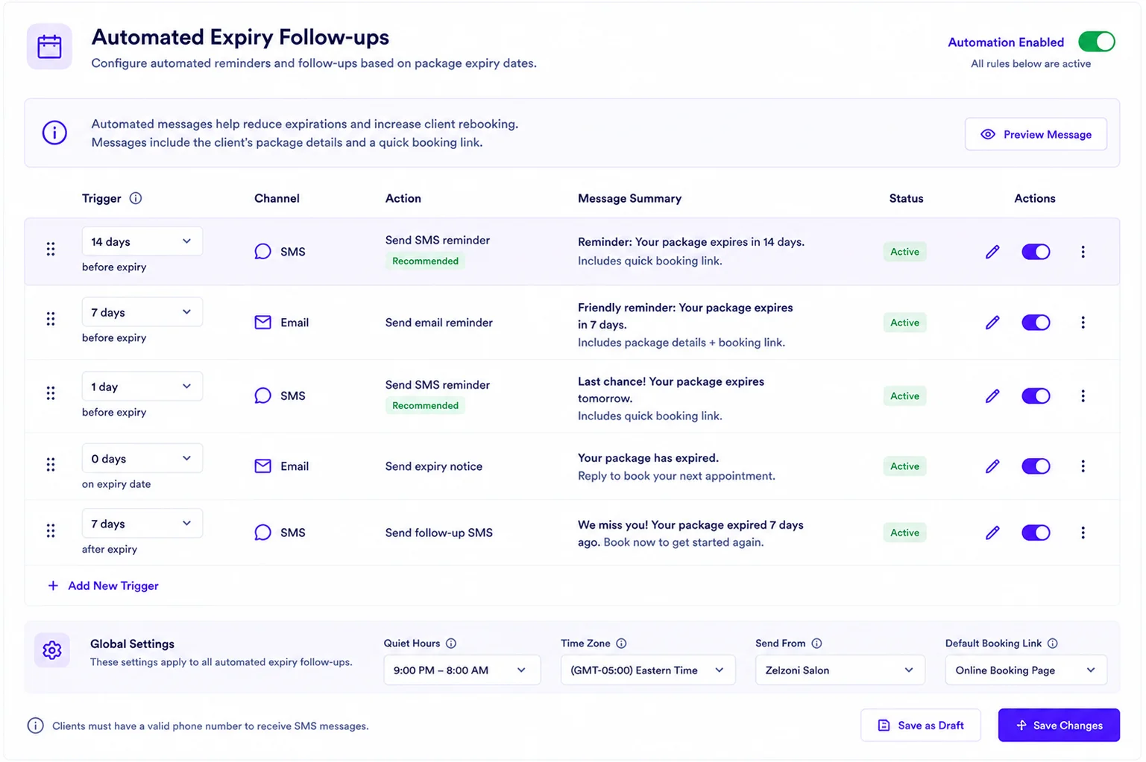Click the SMS chat bubble icon in 14 days row
1146x762 pixels.
click(x=262, y=252)
